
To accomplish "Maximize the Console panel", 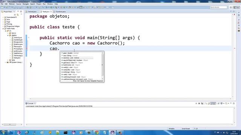I will pyautogui.click(x=234, y=103).
